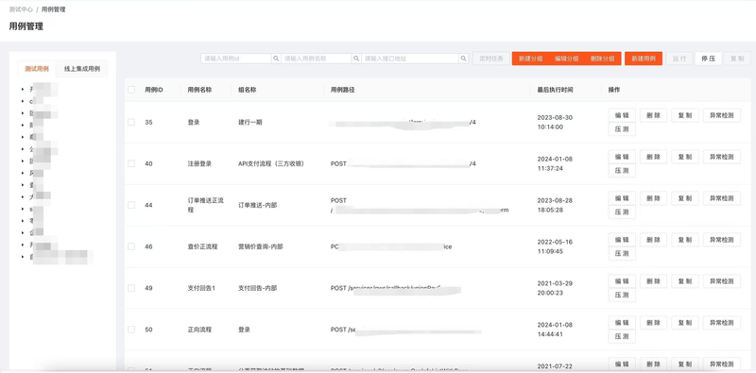The width and height of the screenshot is (756, 373).
Task: Click the group name 订单推送-内部
Action: [x=257, y=205]
